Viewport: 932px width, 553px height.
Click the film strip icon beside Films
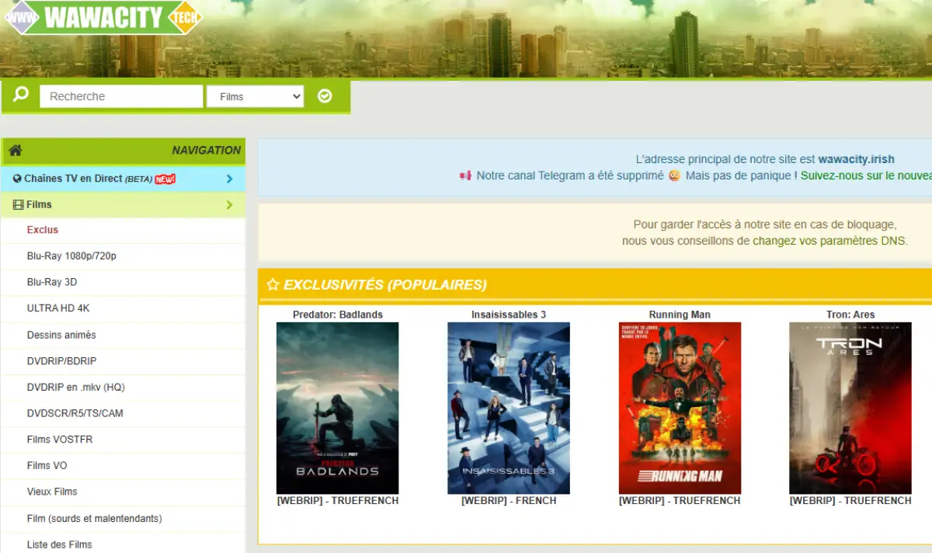coord(19,205)
